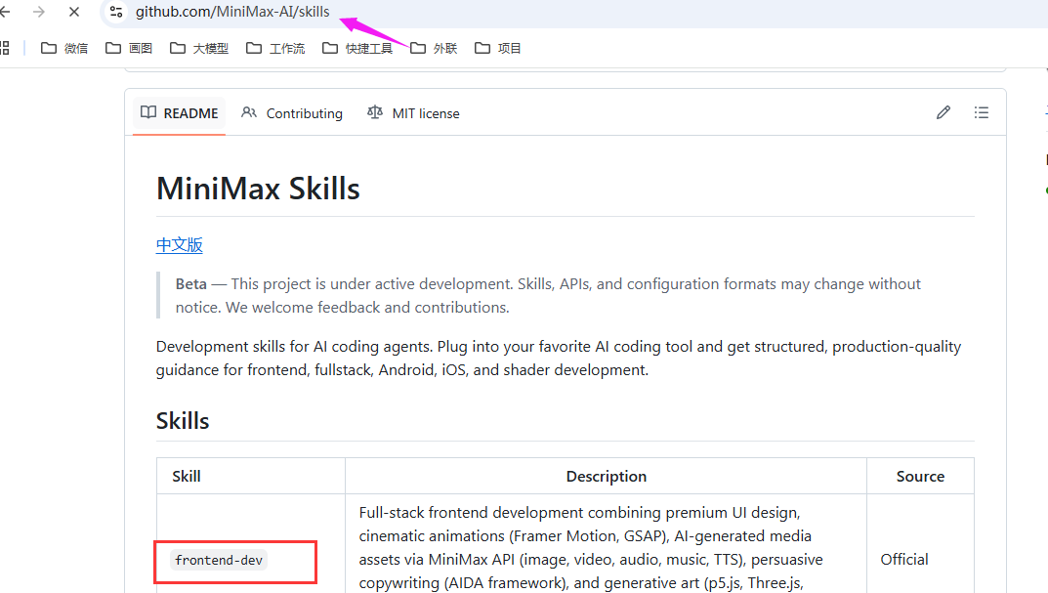This screenshot has height=593, width=1048.
Task: Click the Description column header
Action: click(607, 476)
